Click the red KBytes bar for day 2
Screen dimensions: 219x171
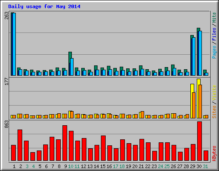coord(20,145)
